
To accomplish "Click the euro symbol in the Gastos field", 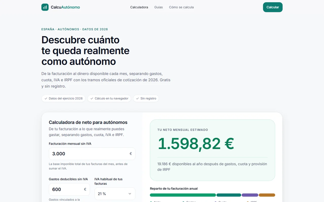I will click(x=85, y=189).
